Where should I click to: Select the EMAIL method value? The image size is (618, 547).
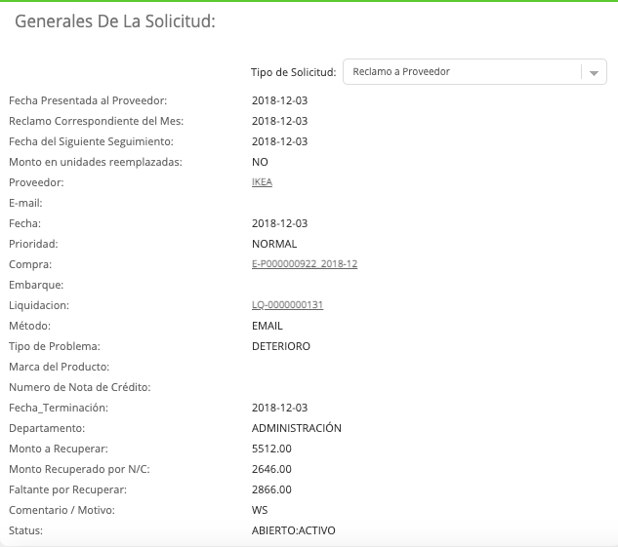coord(268,326)
